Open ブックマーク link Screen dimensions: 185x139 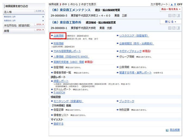[127, 101]
